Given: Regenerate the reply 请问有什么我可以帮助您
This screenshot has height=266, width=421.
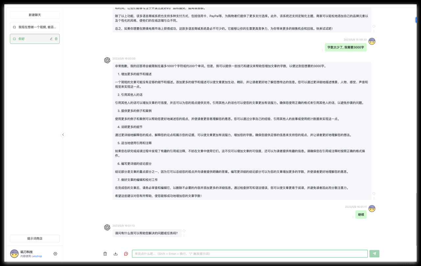Looking at the screenshot, I should click(184, 231).
